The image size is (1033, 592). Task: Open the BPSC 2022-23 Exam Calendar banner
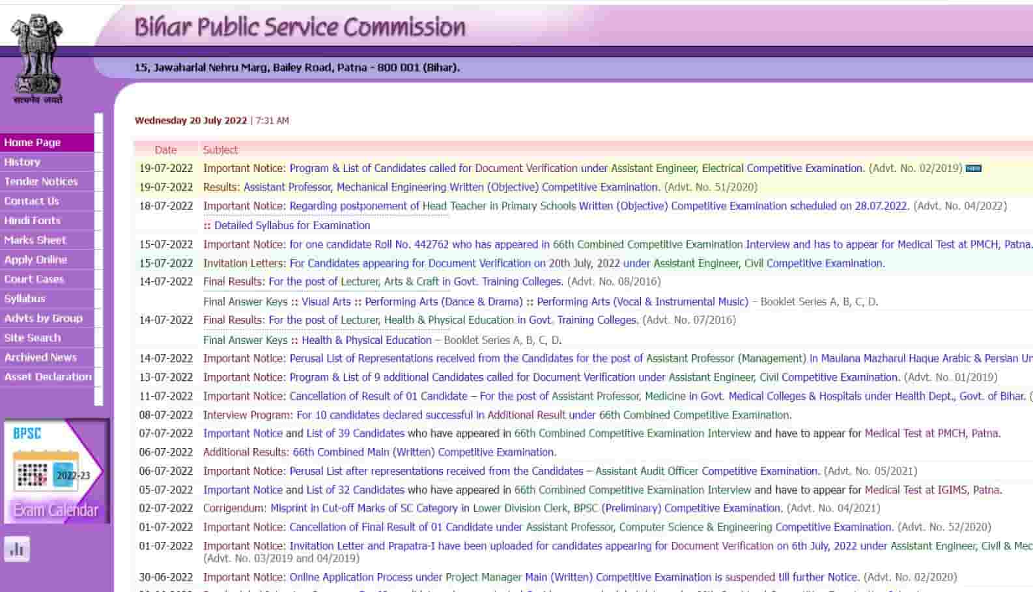tap(56, 472)
